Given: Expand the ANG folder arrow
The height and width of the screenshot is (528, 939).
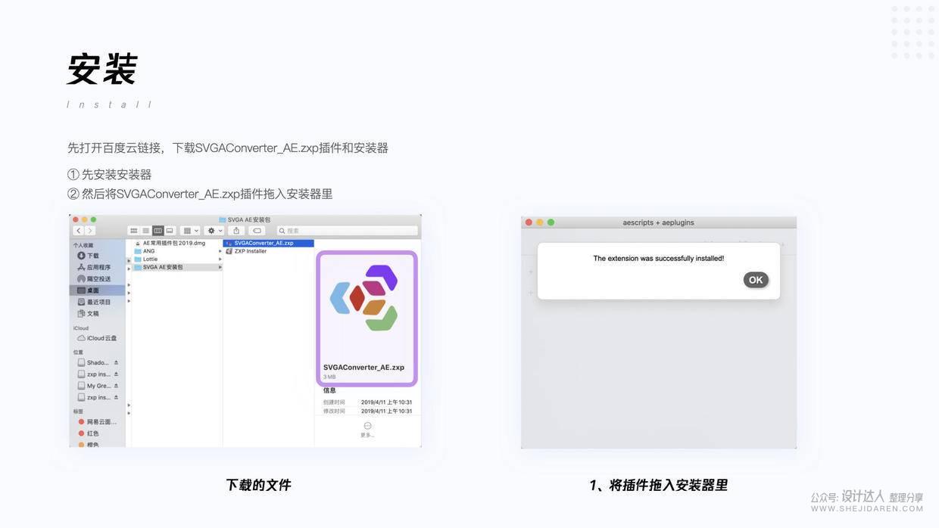Looking at the screenshot, I should (x=220, y=251).
